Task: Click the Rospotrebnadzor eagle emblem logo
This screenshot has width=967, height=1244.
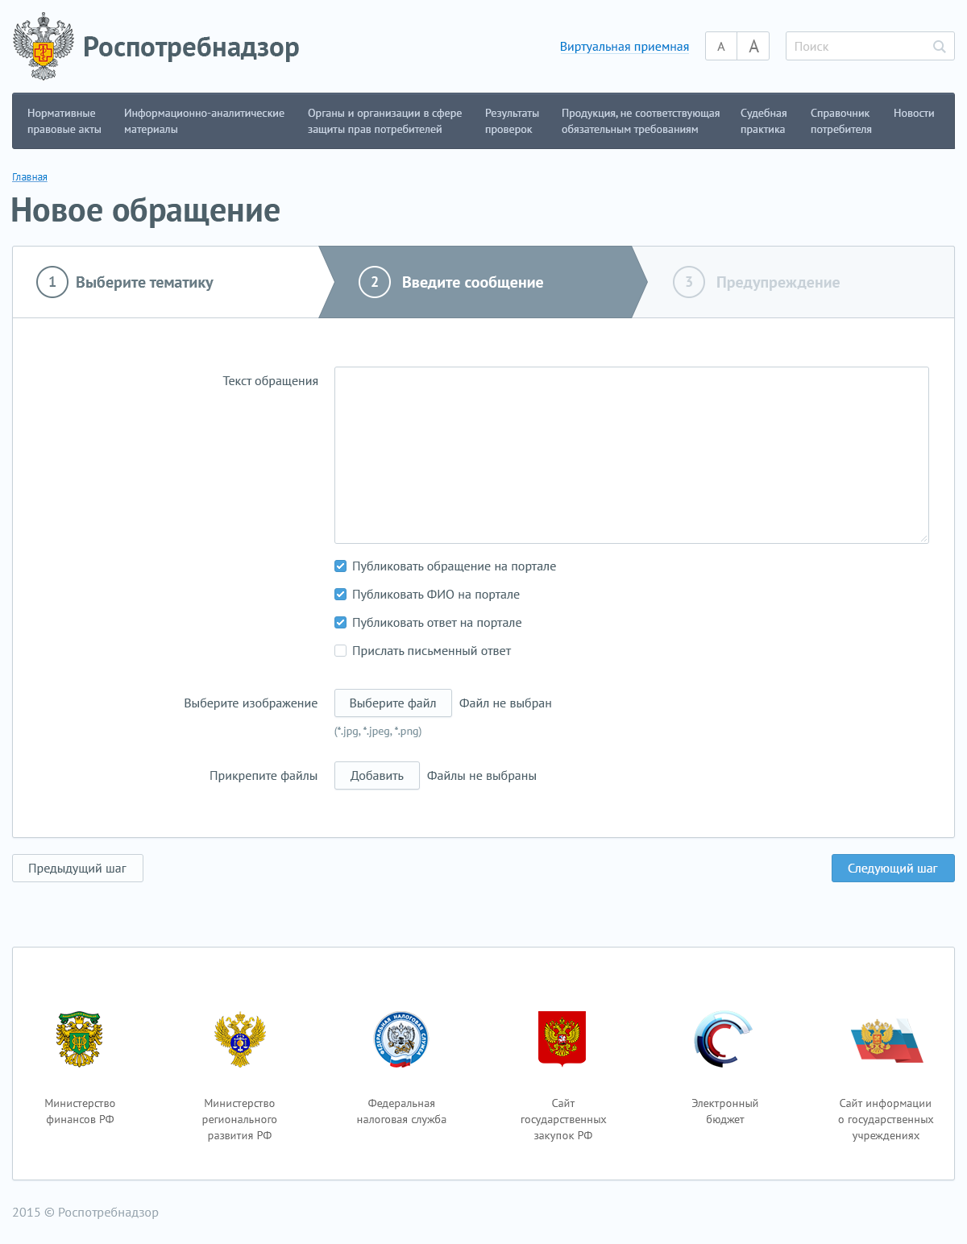Action: (44, 47)
